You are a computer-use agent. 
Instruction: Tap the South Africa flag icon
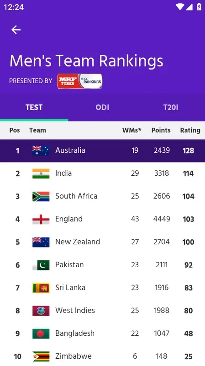(41, 196)
